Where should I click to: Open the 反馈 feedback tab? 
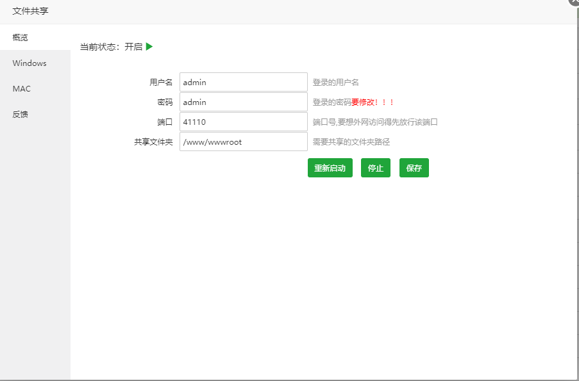coord(35,115)
